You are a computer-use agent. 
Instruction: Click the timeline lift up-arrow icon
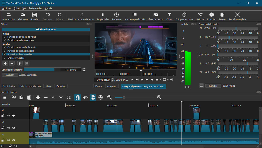point(53,98)
